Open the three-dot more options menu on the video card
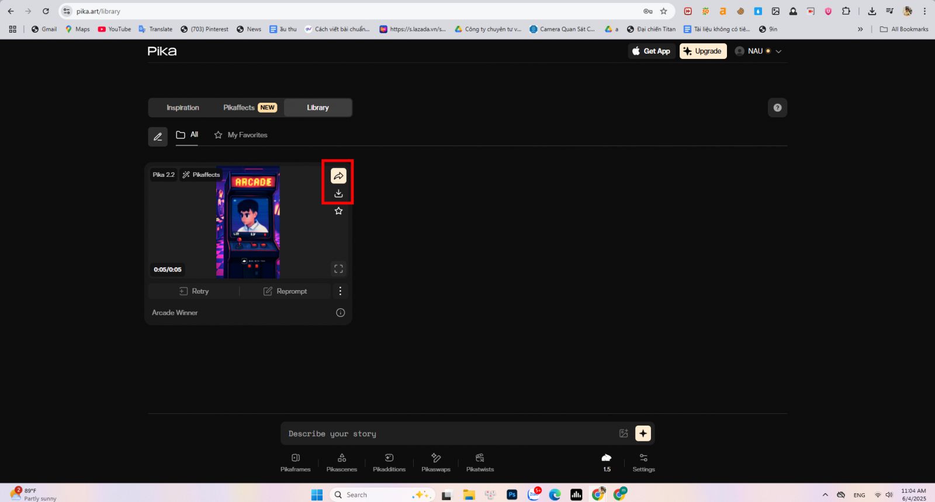This screenshot has width=935, height=502. click(340, 291)
